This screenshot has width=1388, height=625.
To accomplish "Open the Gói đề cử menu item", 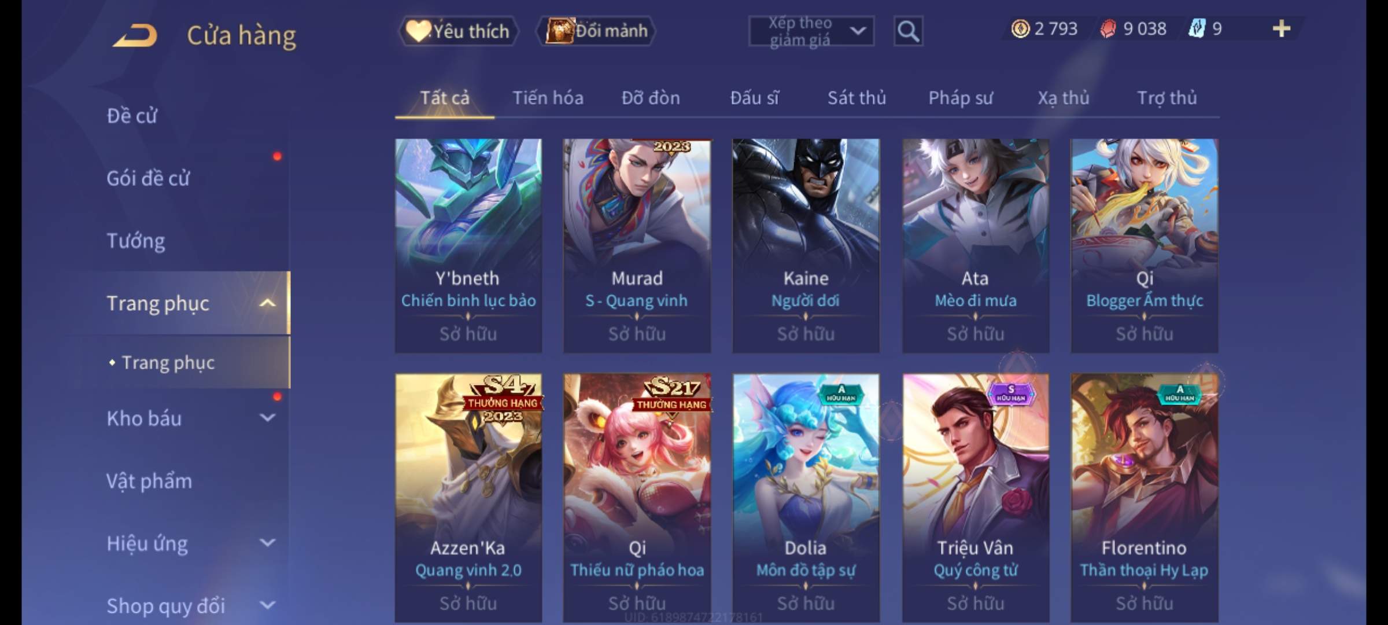I will [x=148, y=178].
